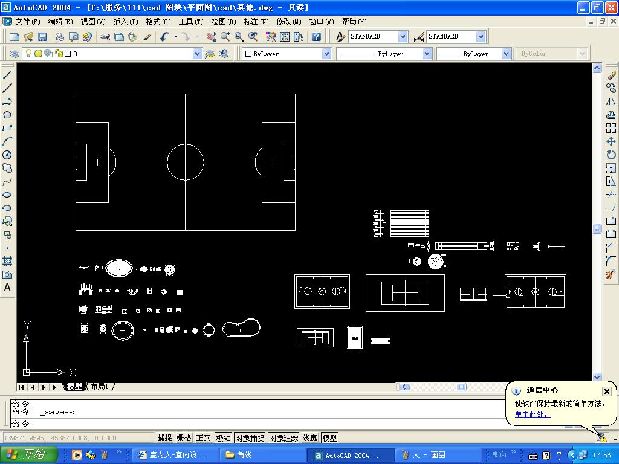
Task: Select the Line tool in Draw toolbar
Action: coord(7,74)
